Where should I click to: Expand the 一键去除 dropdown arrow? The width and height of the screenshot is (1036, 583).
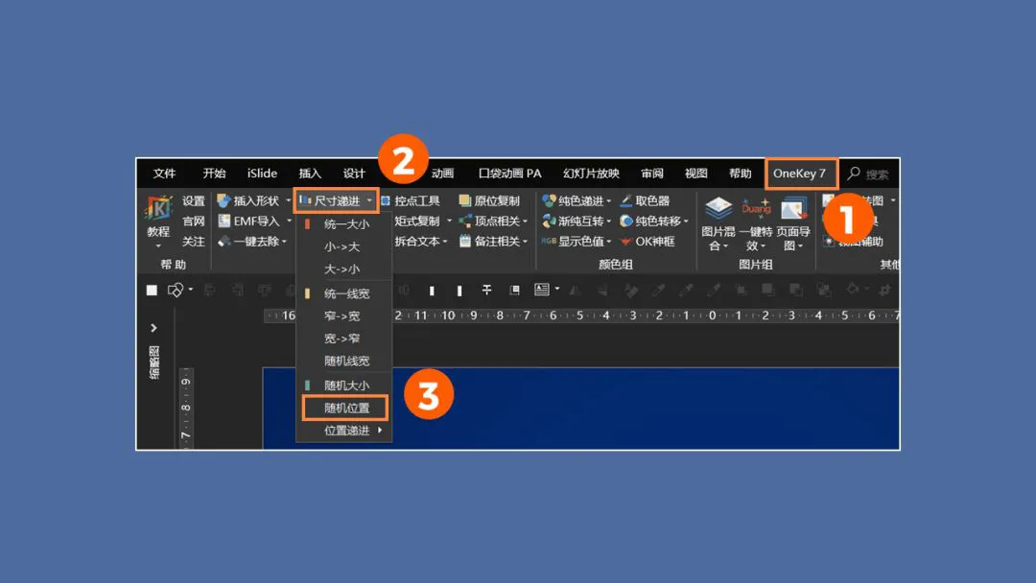pos(284,242)
